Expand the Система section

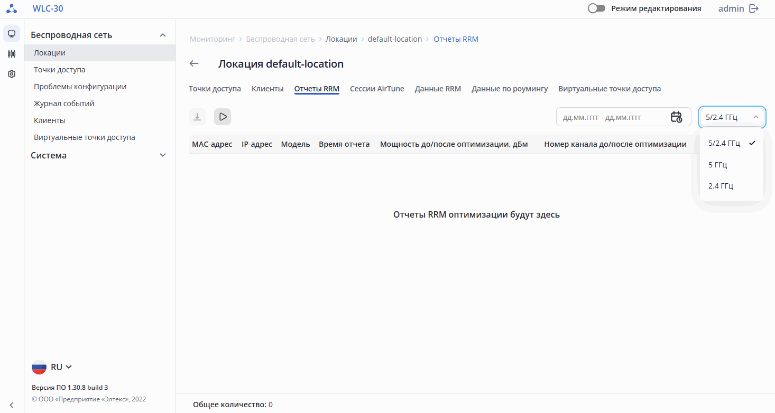(x=163, y=155)
